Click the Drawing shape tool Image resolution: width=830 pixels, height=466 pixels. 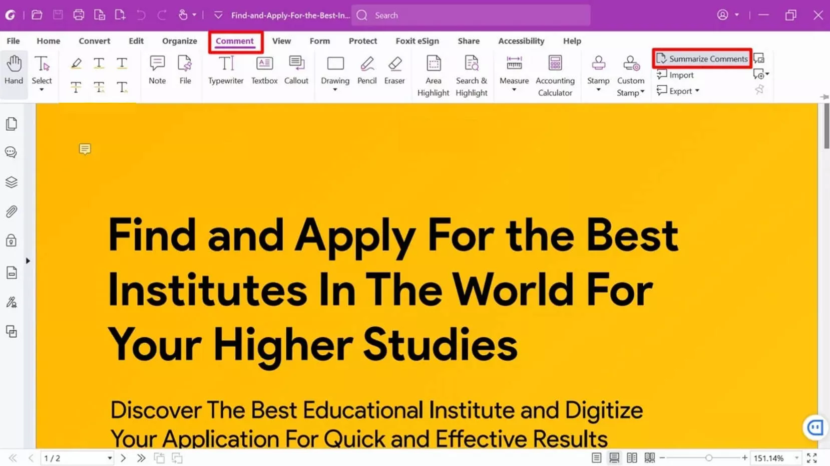(335, 70)
